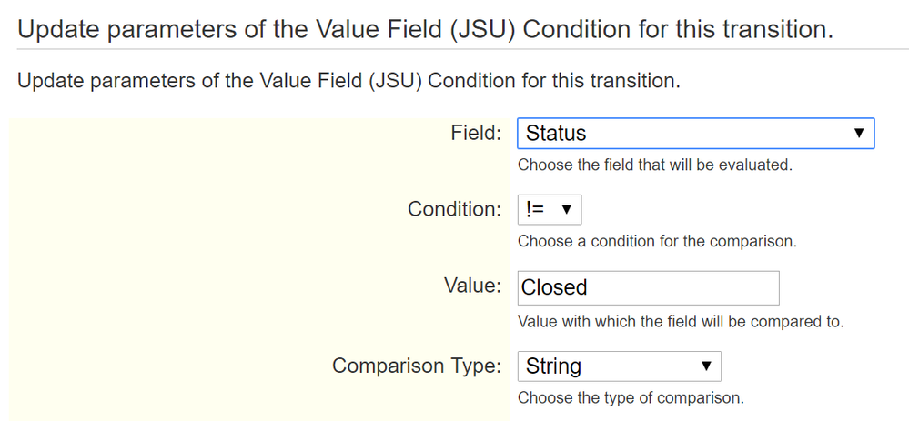This screenshot has height=421, width=909.
Task: Click the small arrow beside the != operator
Action: [566, 210]
